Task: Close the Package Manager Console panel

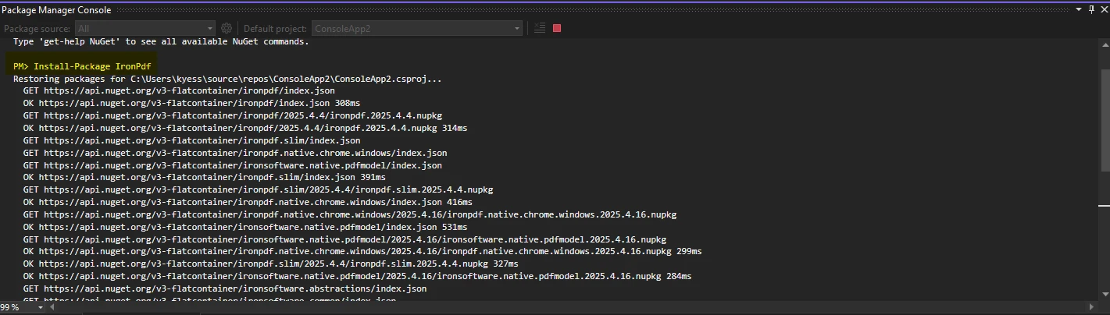Action: point(1102,10)
